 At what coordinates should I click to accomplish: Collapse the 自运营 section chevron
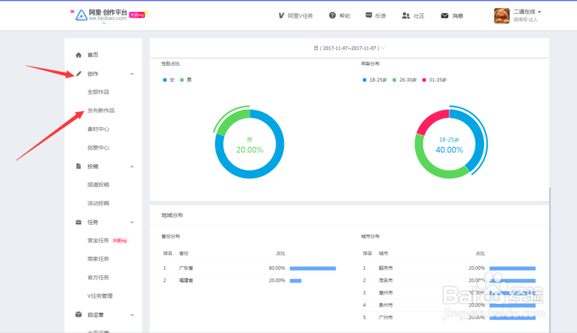(132, 315)
